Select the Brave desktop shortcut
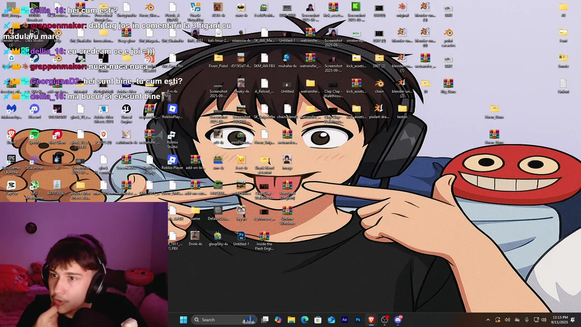Image resolution: width=581 pixels, height=327 pixels. coord(11,137)
